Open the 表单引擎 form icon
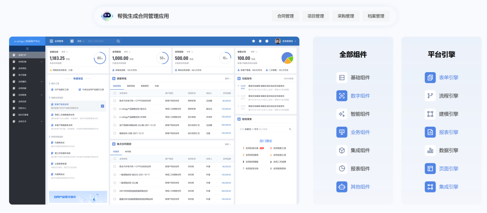Viewport: 487px width, 213px height. click(430, 77)
